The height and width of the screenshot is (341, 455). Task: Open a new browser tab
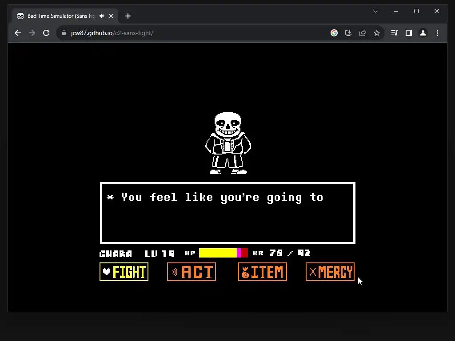(x=128, y=16)
